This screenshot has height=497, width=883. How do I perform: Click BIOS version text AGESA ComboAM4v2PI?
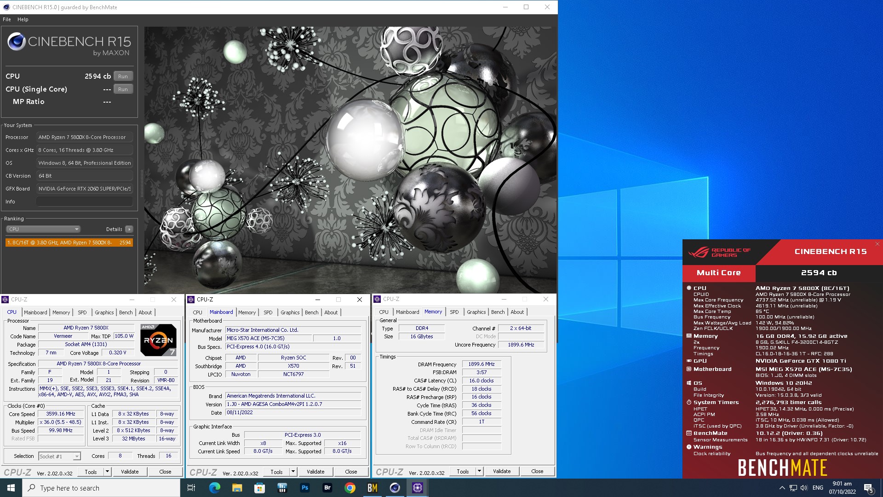point(293,404)
